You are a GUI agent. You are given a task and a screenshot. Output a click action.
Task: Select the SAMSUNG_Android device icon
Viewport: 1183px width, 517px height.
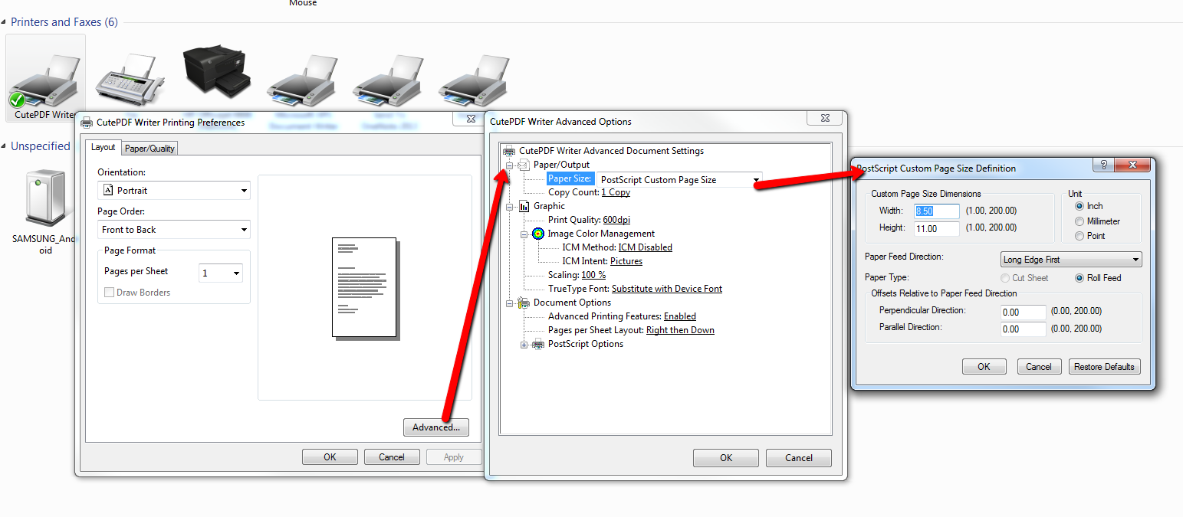(44, 198)
